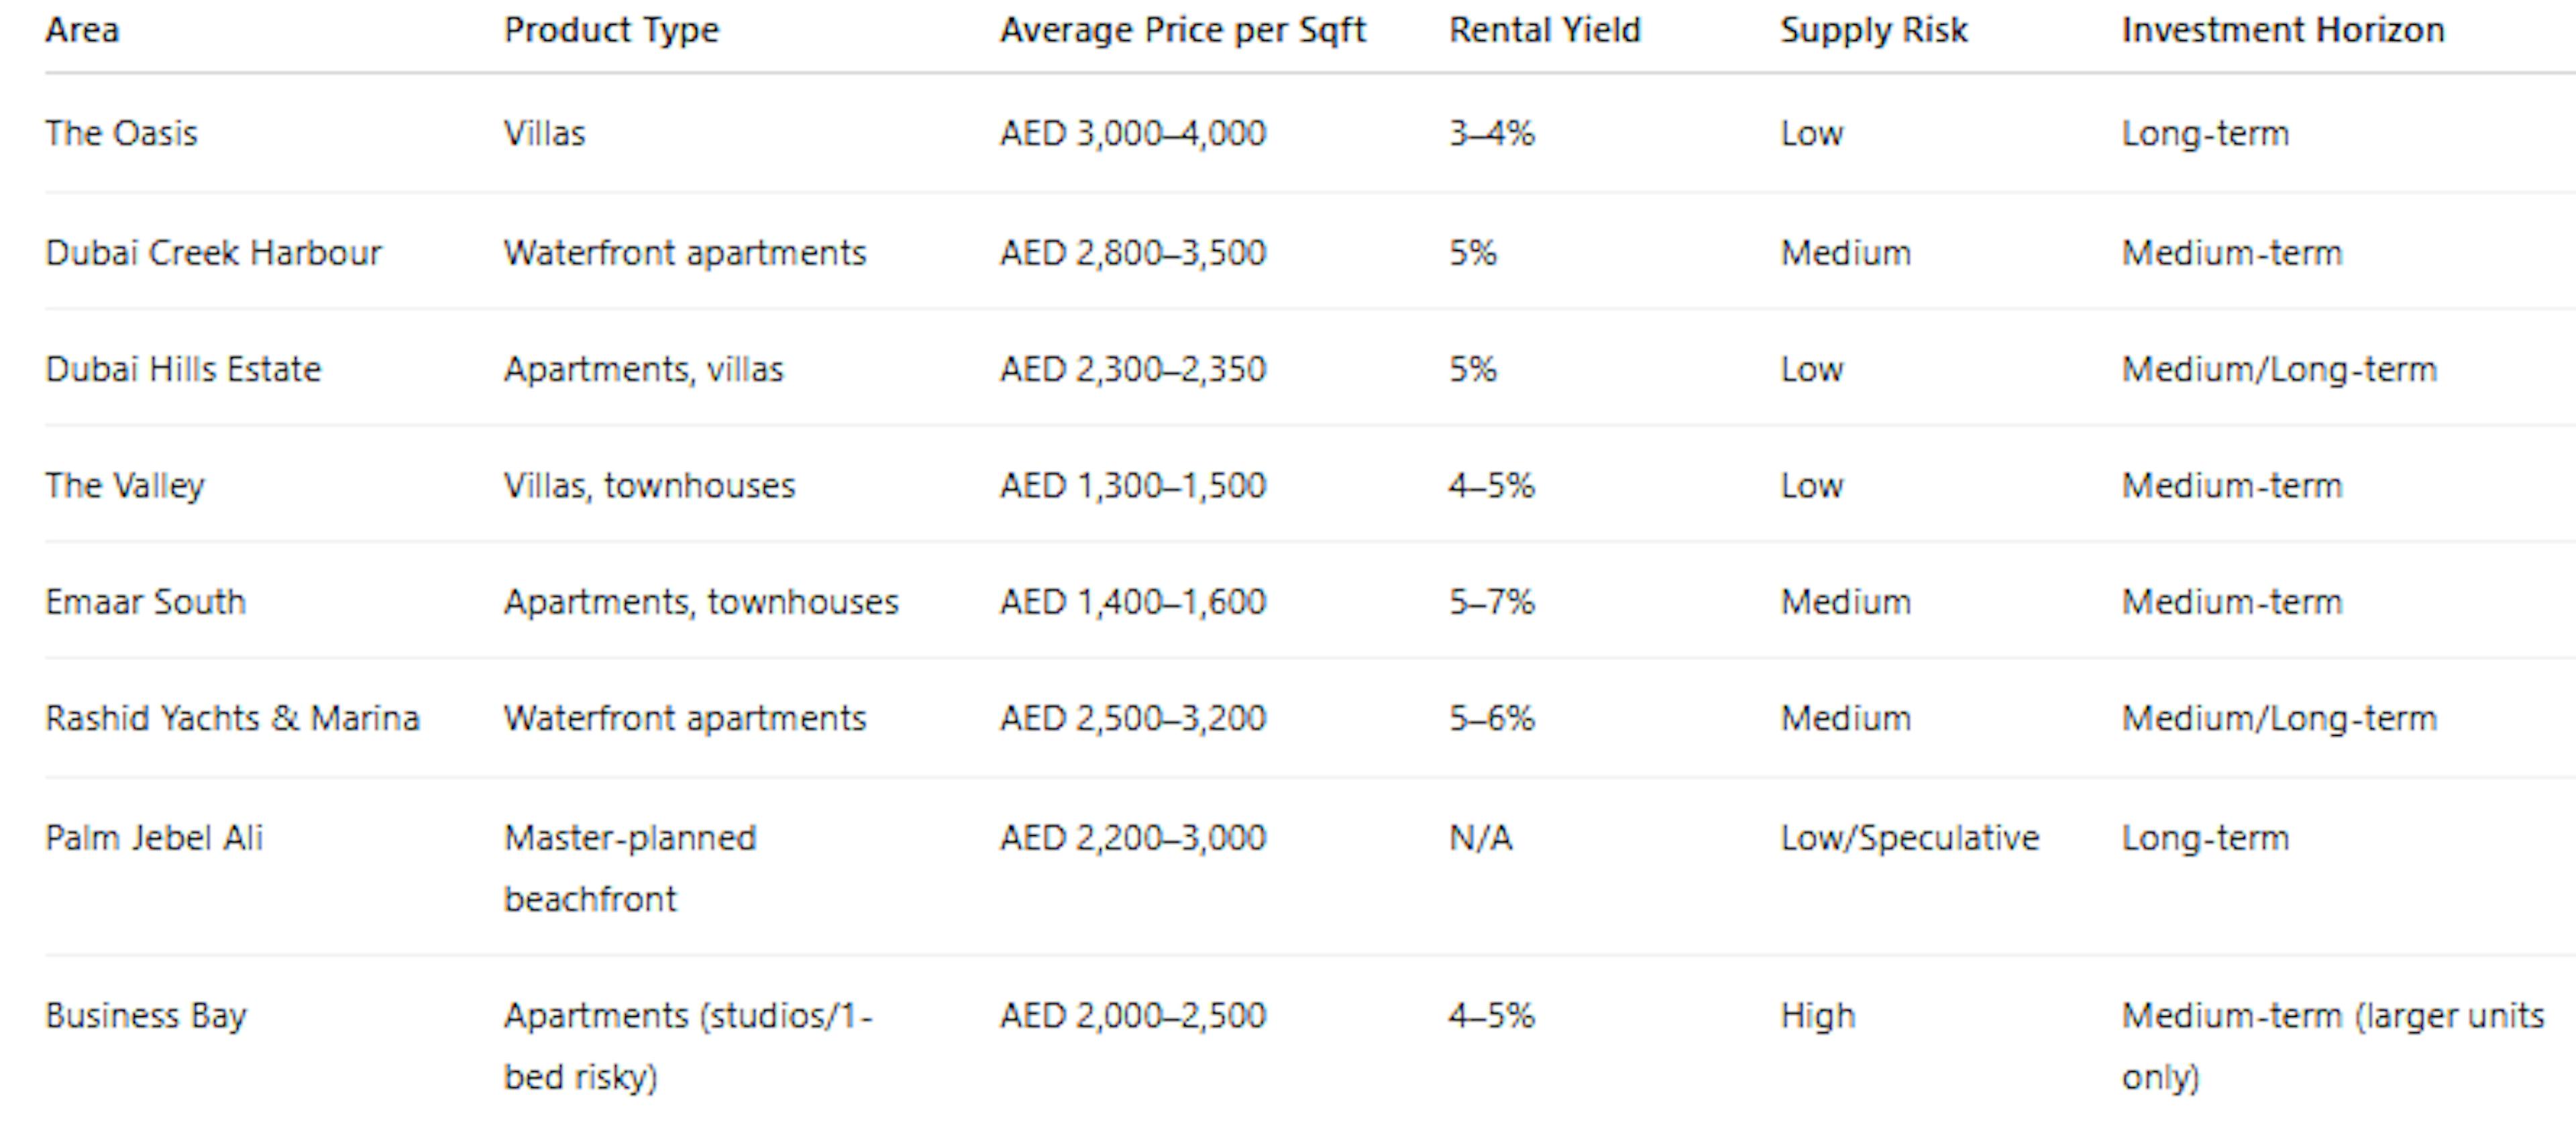The height and width of the screenshot is (1141, 2576).
Task: Select the 5–7% rental yield cell
Action: tap(1491, 602)
